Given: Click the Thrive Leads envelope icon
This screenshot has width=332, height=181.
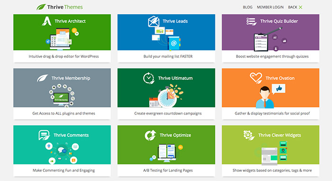Looking at the screenshot, I should click(x=154, y=21).
